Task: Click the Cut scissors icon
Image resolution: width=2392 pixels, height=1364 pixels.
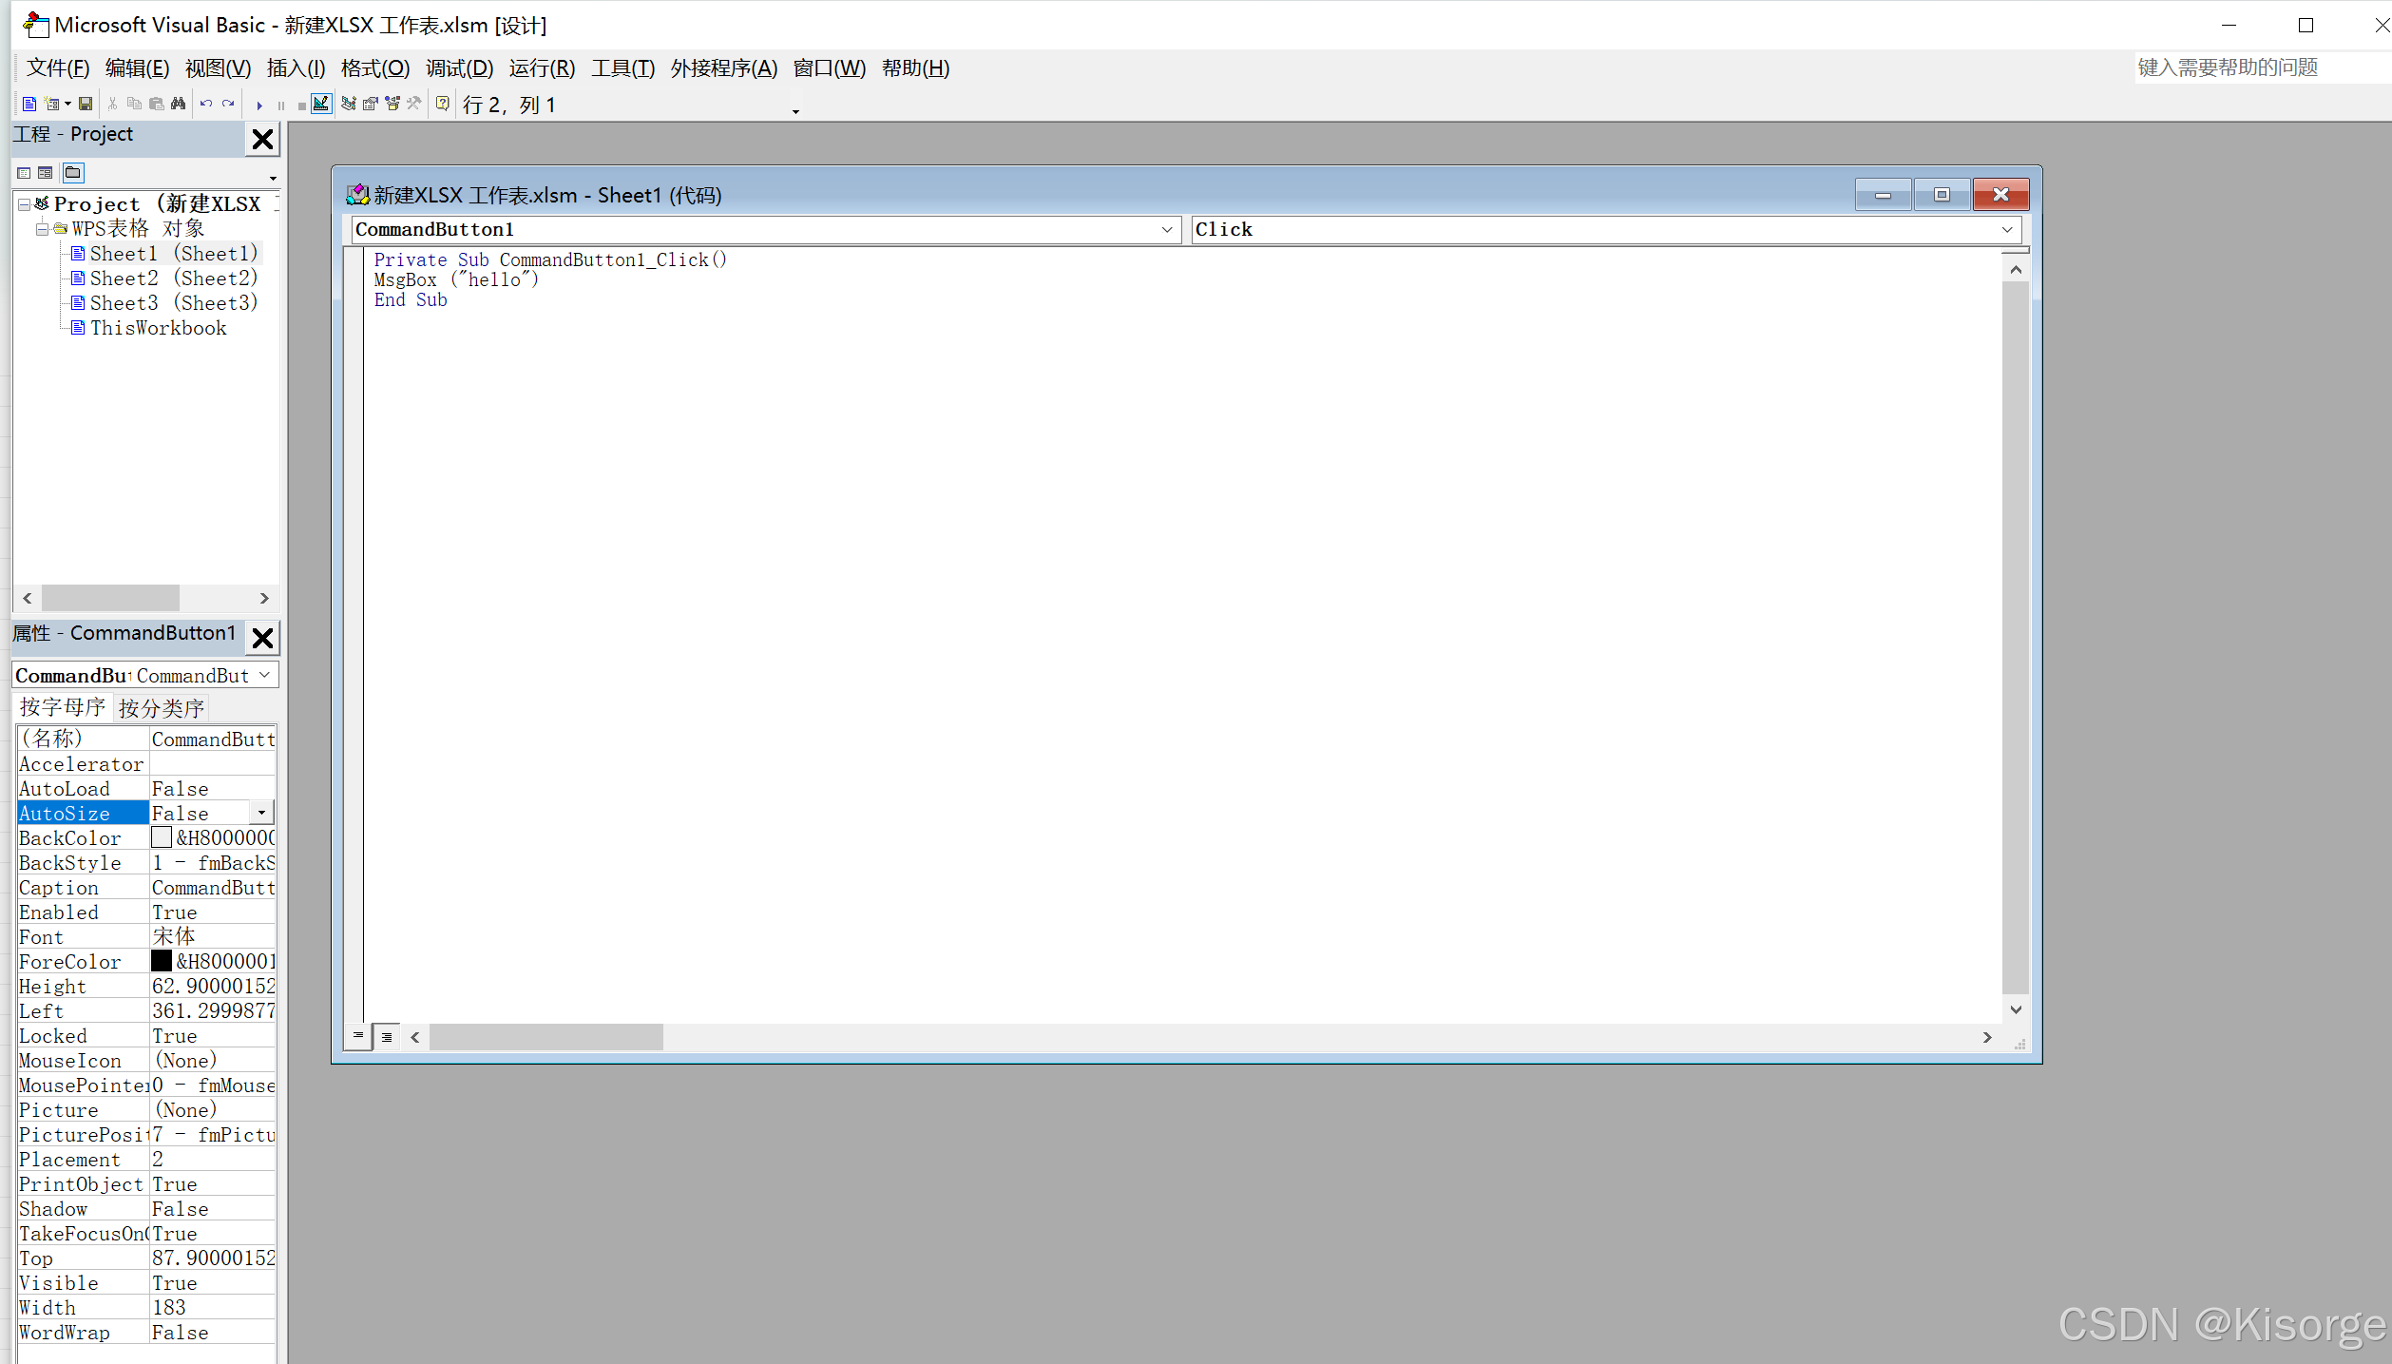Action: click(x=113, y=105)
